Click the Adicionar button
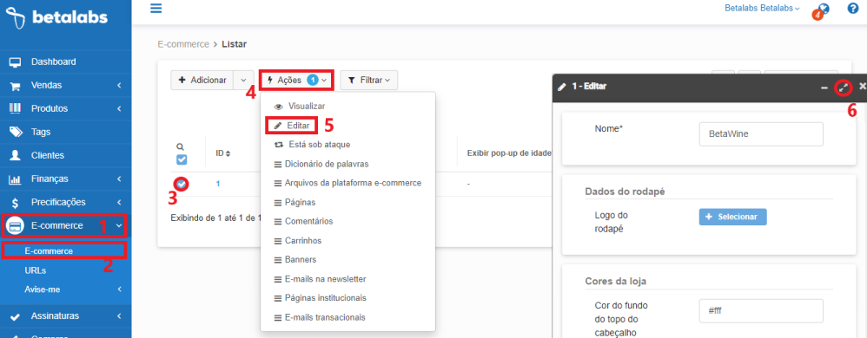 (x=202, y=81)
